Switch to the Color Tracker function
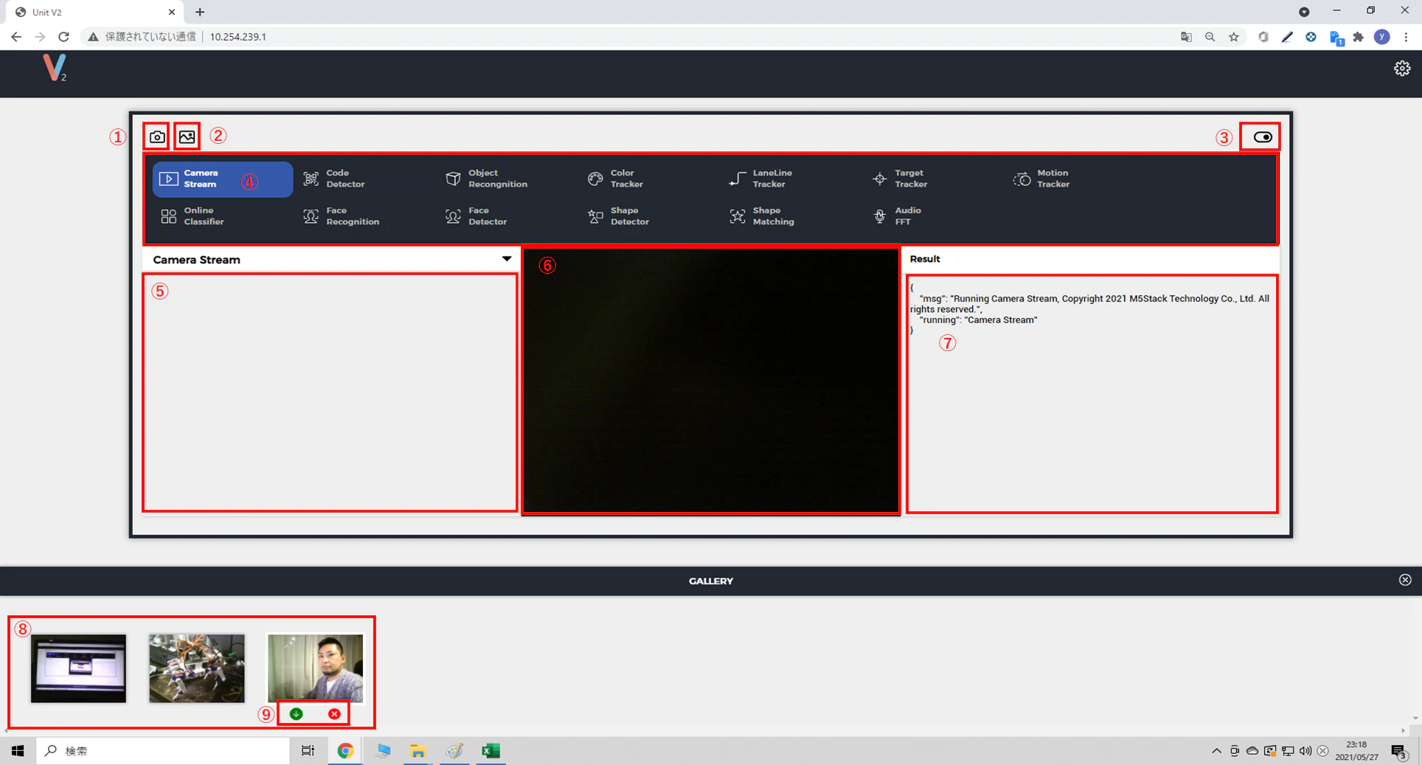Screen dimensions: 1422x765 (616, 179)
